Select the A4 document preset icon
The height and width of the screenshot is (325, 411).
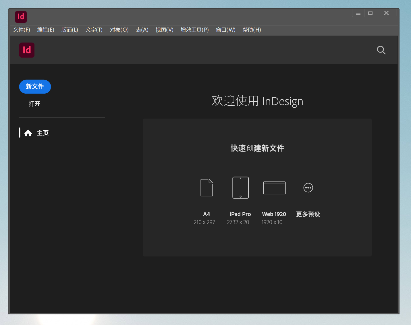(207, 187)
